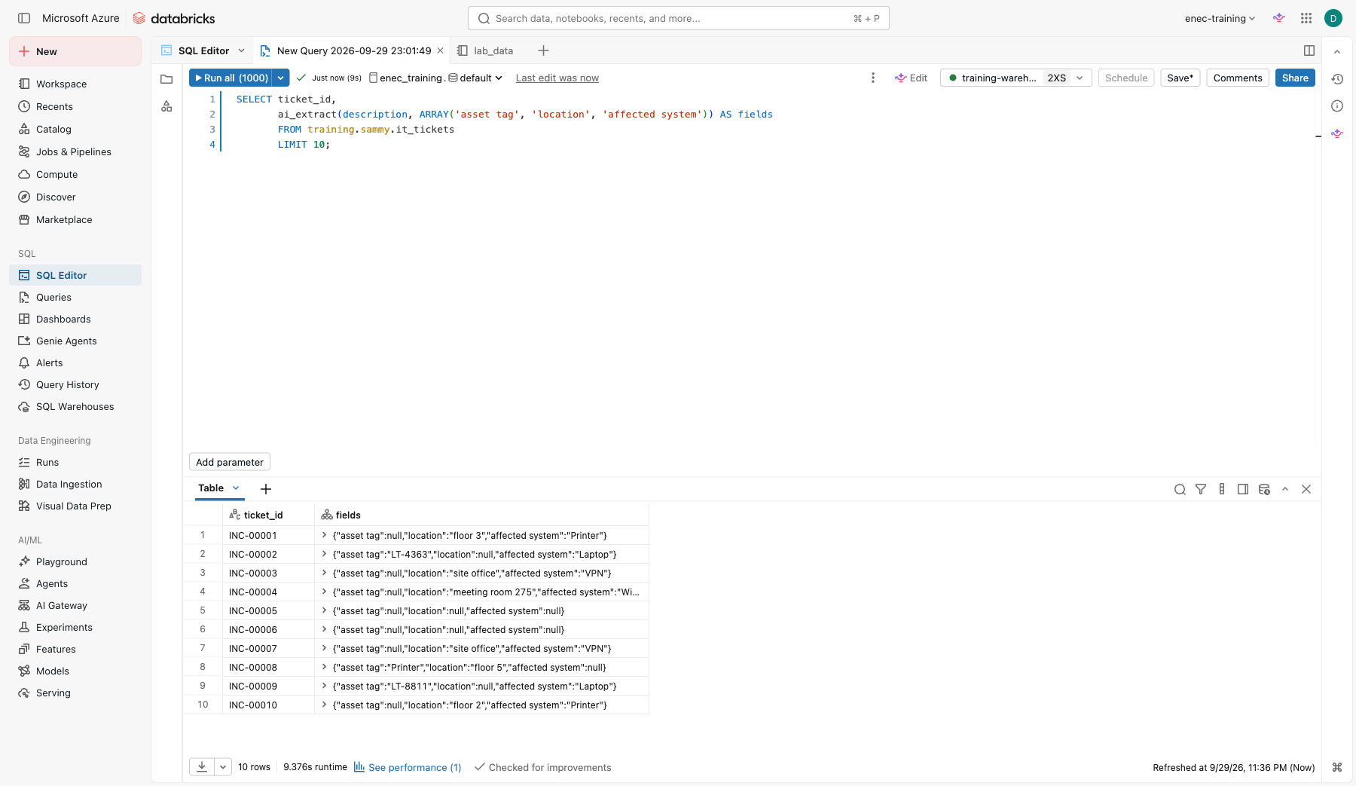
Task: Focus the search data input field
Action: click(x=678, y=18)
